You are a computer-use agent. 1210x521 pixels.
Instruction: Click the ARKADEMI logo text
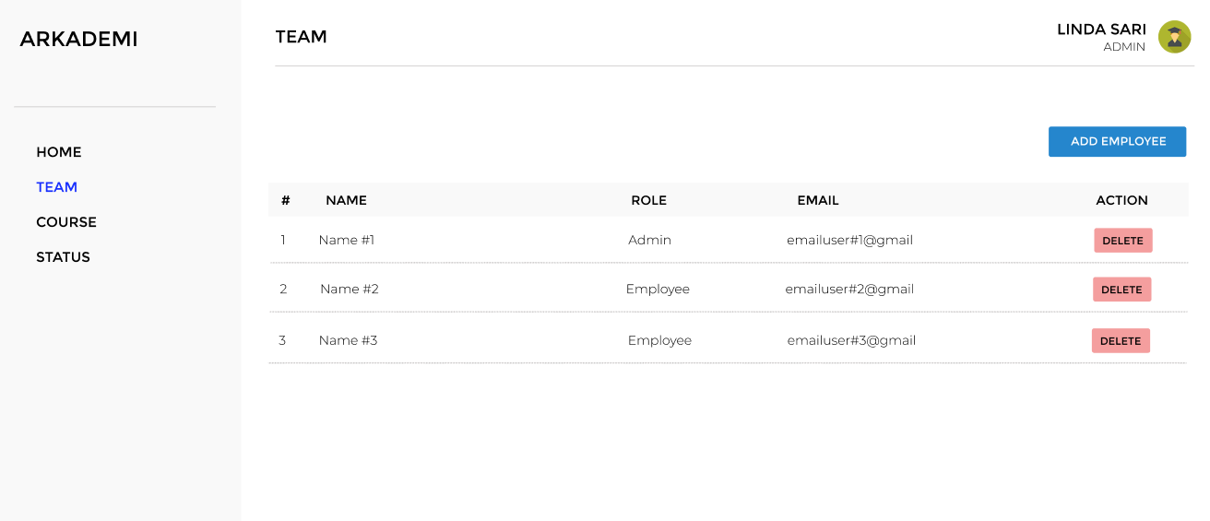pos(78,40)
